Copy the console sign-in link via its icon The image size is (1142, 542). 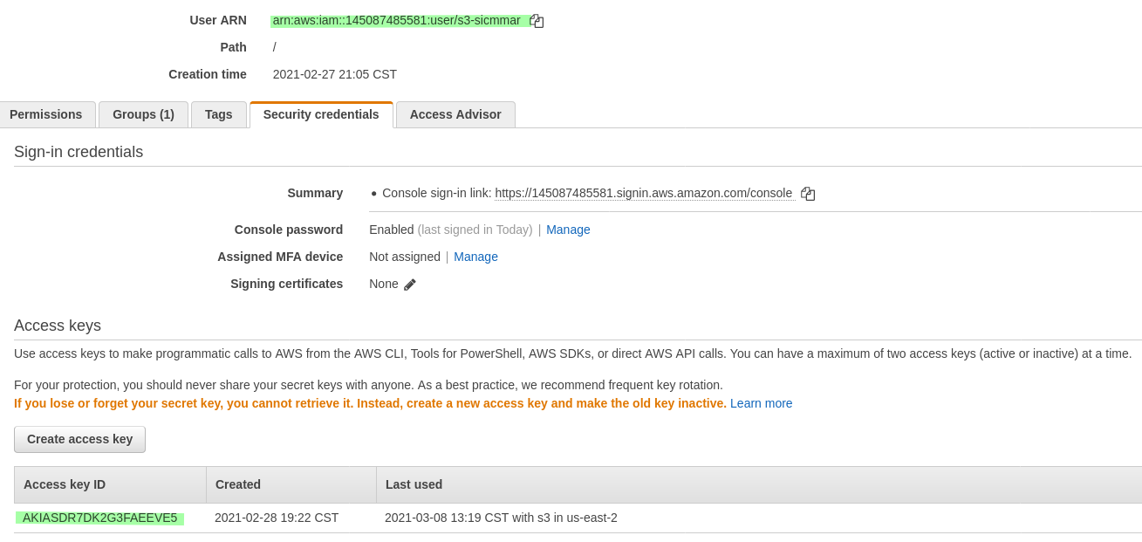[x=808, y=194]
